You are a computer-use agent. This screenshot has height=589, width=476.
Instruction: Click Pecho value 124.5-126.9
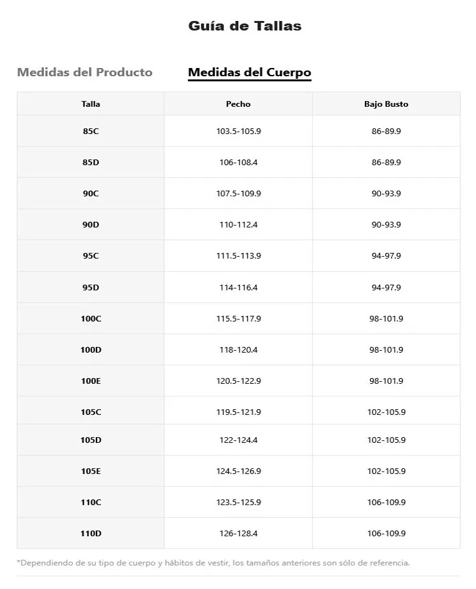pos(238,471)
